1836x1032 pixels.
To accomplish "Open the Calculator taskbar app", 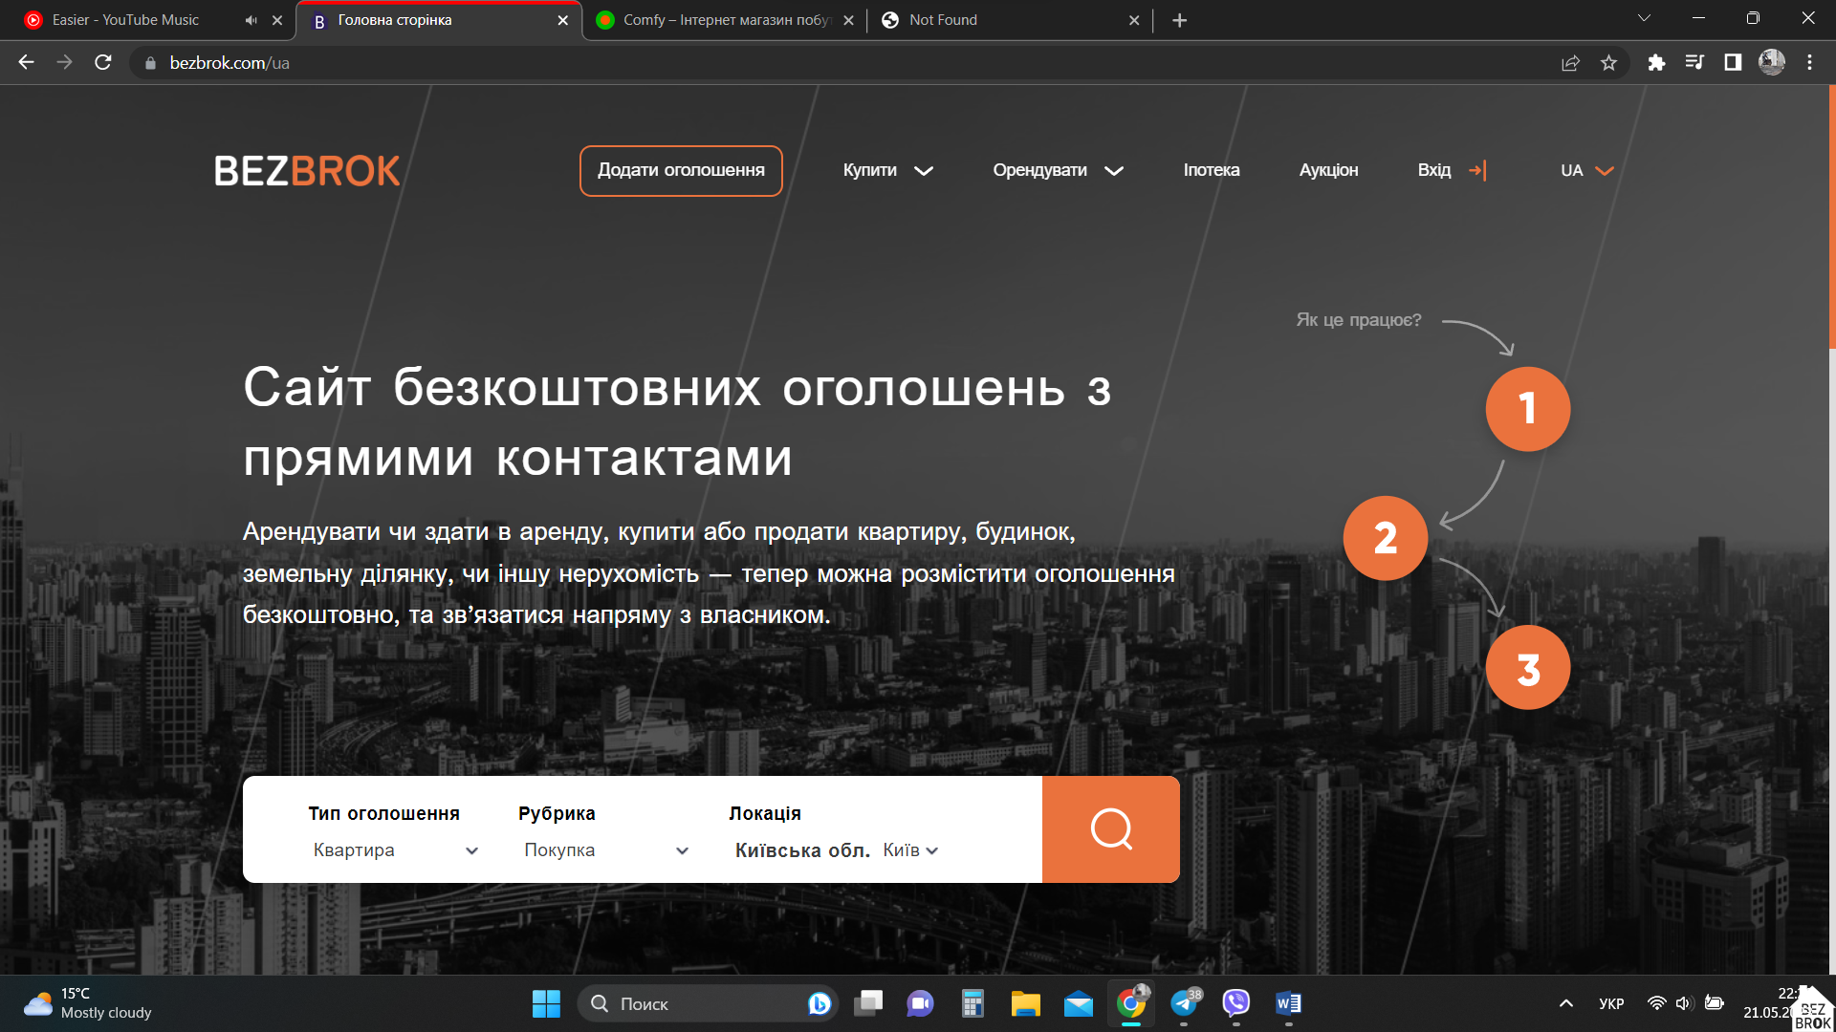I will pos(973,1003).
